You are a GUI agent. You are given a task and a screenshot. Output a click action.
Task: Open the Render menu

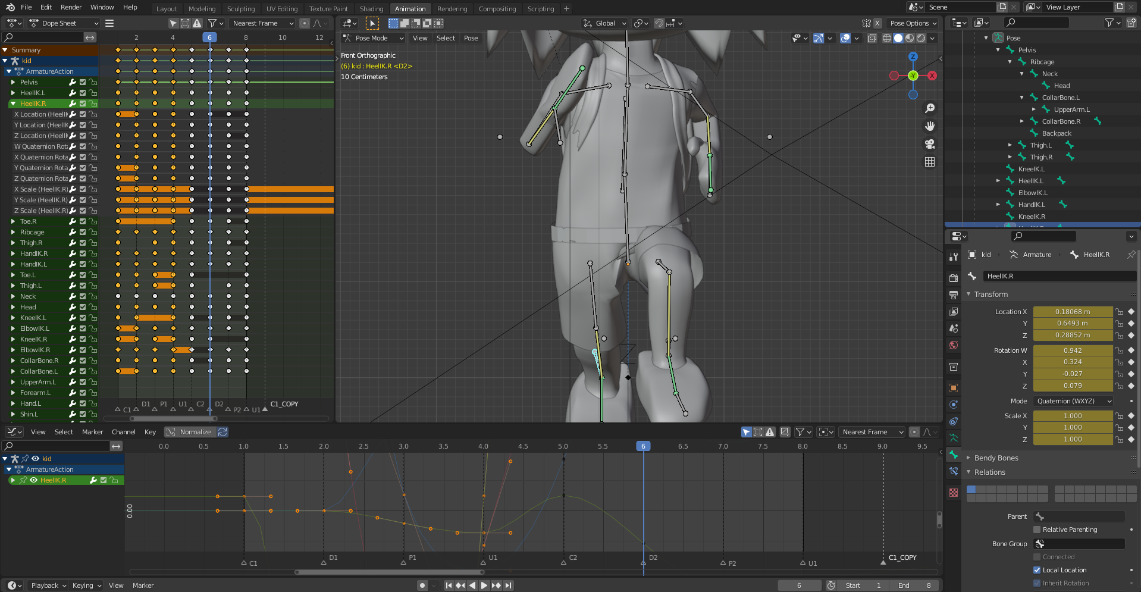(71, 7)
